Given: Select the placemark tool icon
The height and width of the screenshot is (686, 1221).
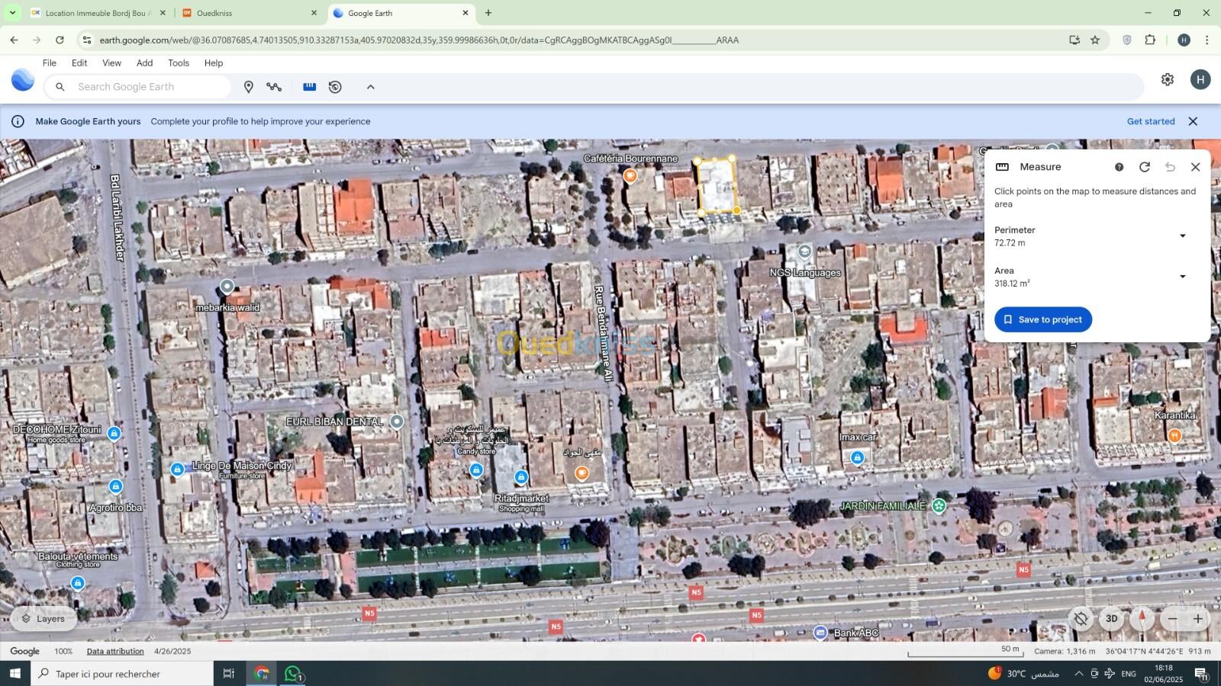Looking at the screenshot, I should click(248, 87).
